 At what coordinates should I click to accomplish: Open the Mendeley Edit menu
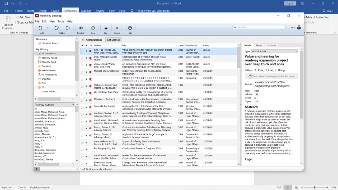(x=44, y=21)
